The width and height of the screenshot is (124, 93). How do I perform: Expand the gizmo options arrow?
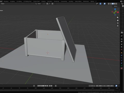click(x=102, y=4)
